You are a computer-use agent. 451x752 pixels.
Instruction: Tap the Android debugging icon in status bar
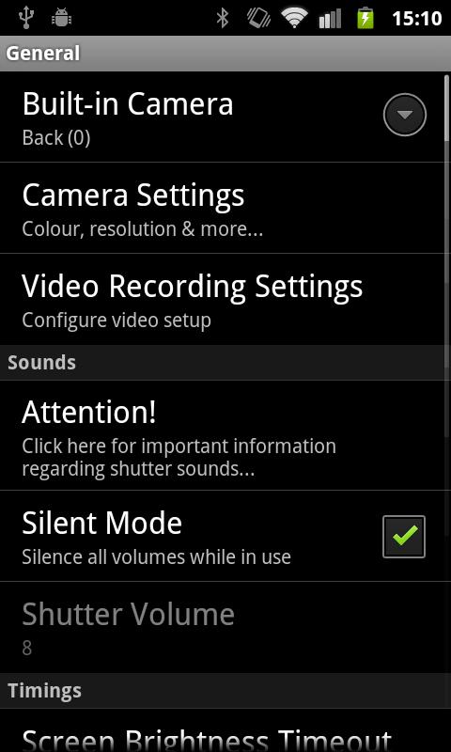(61, 18)
